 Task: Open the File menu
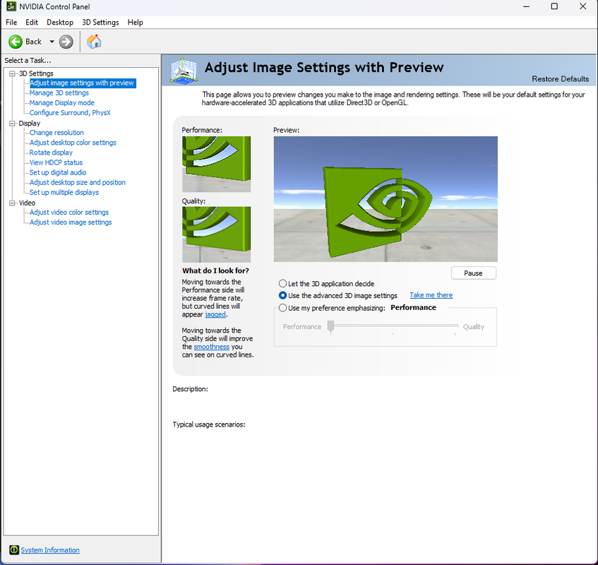[11, 22]
